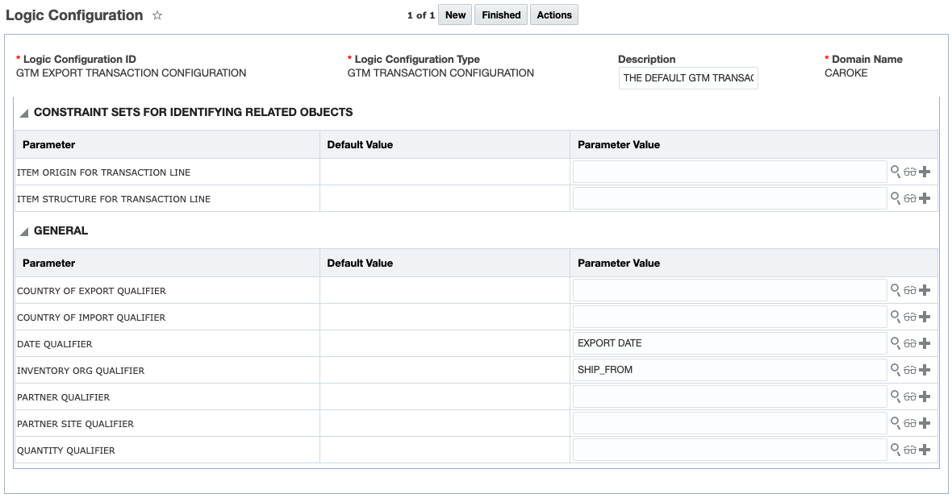
Task: Click the Description text field
Action: 688,78
